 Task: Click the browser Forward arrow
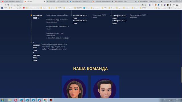(x=5, y=5)
